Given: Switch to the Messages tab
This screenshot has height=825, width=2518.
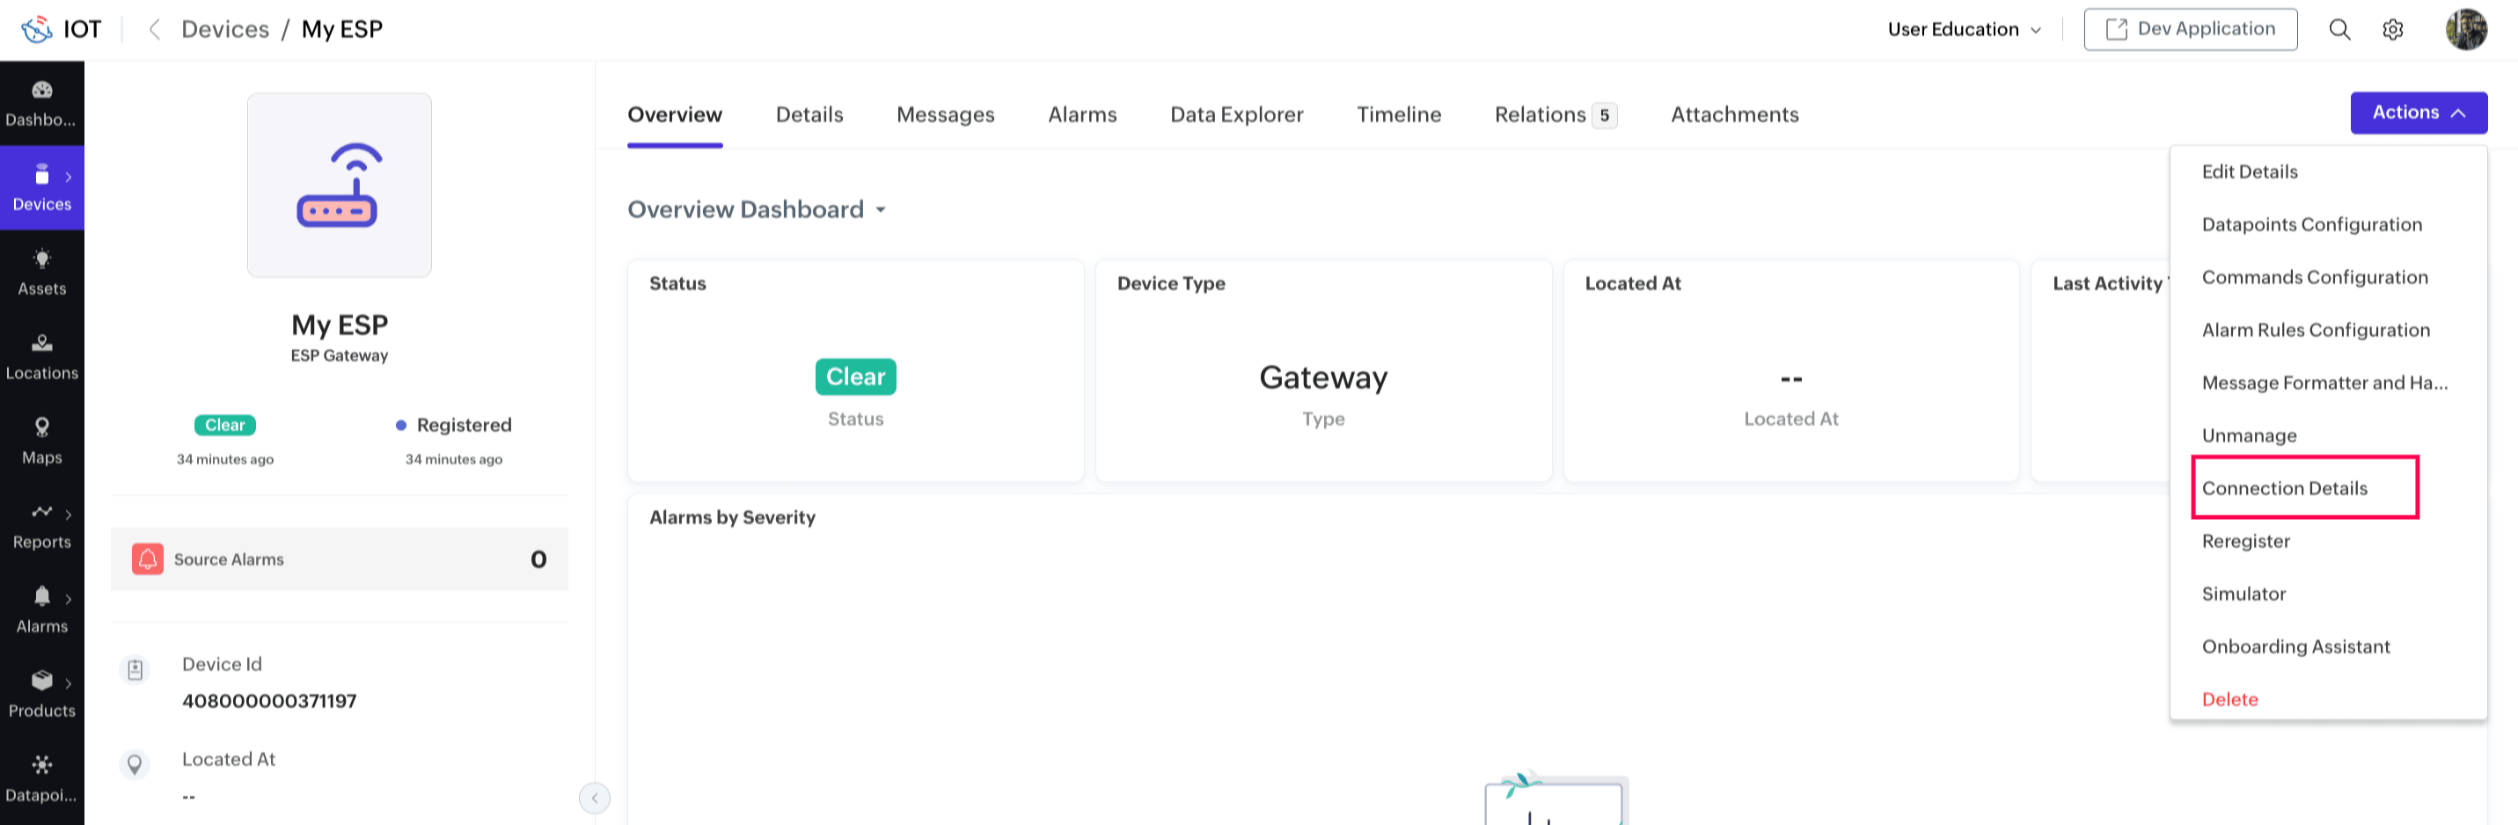Looking at the screenshot, I should pyautogui.click(x=945, y=114).
